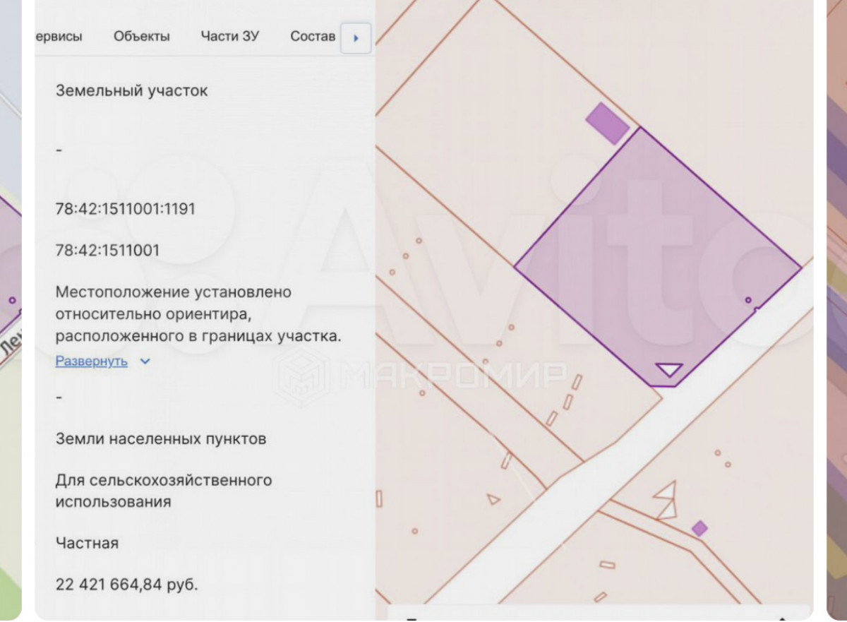Open the Объекты tab
The height and width of the screenshot is (622, 847).
click(x=142, y=37)
